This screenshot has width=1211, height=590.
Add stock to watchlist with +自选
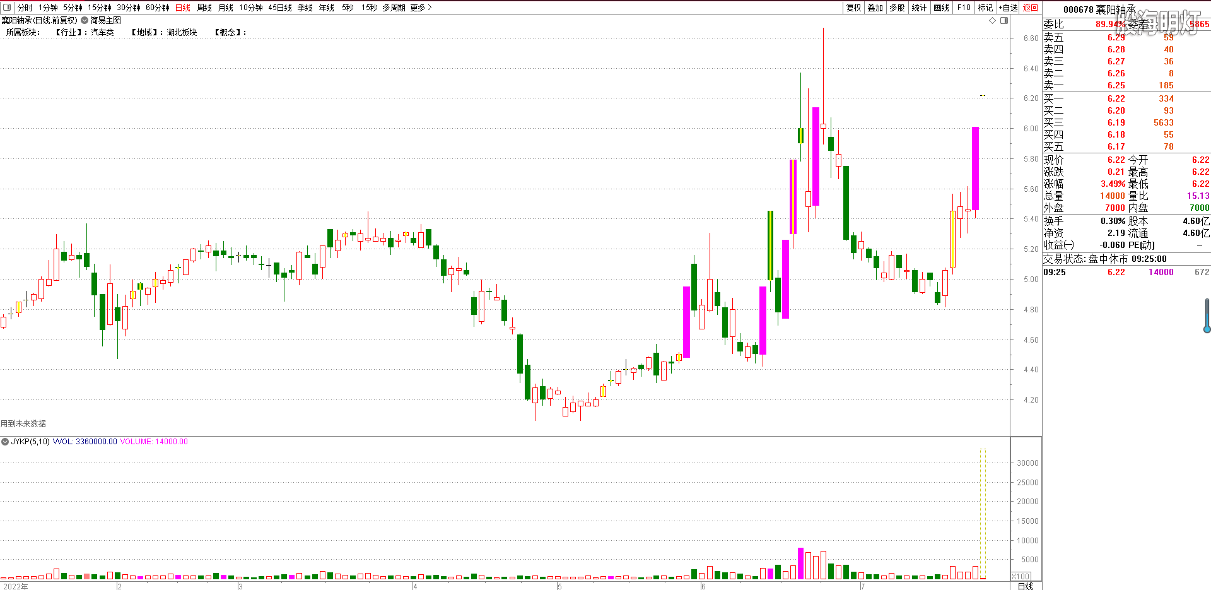pos(1009,8)
